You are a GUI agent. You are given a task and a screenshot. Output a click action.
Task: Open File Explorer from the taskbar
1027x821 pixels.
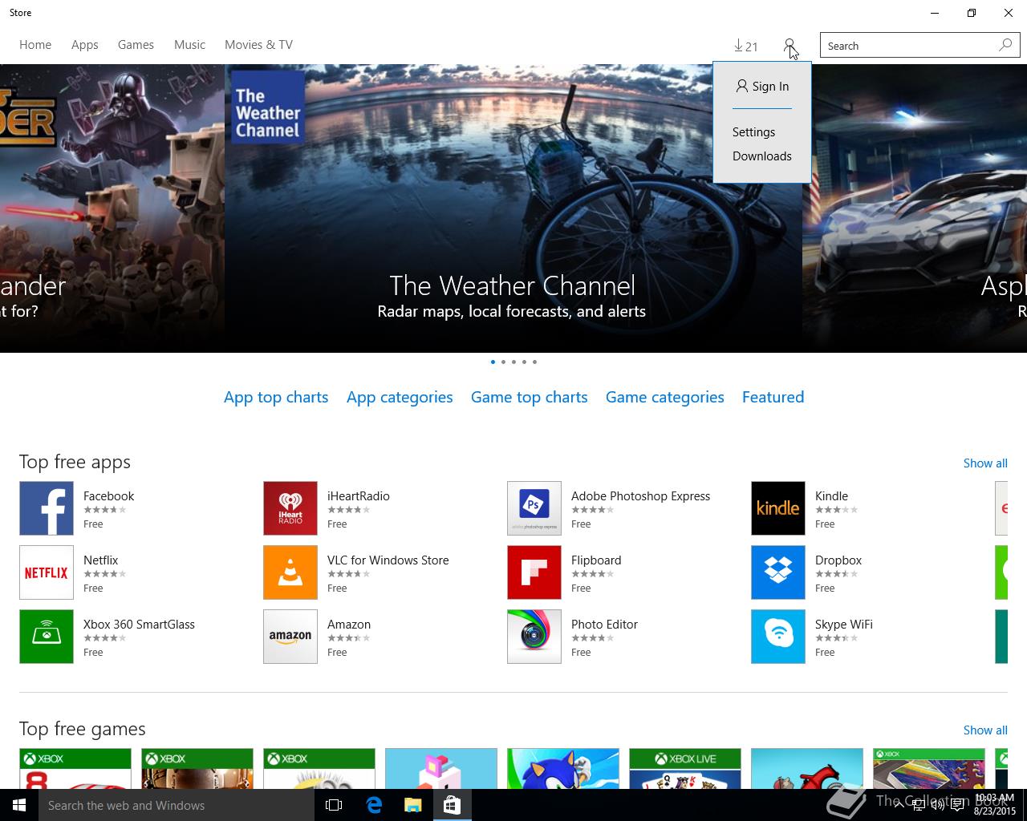[x=412, y=805]
